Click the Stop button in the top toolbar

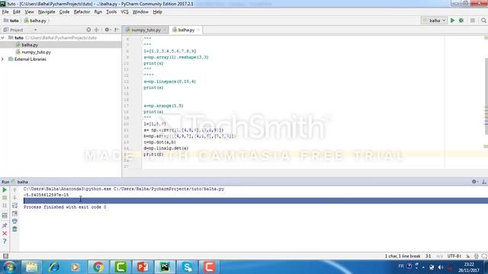[473, 21]
